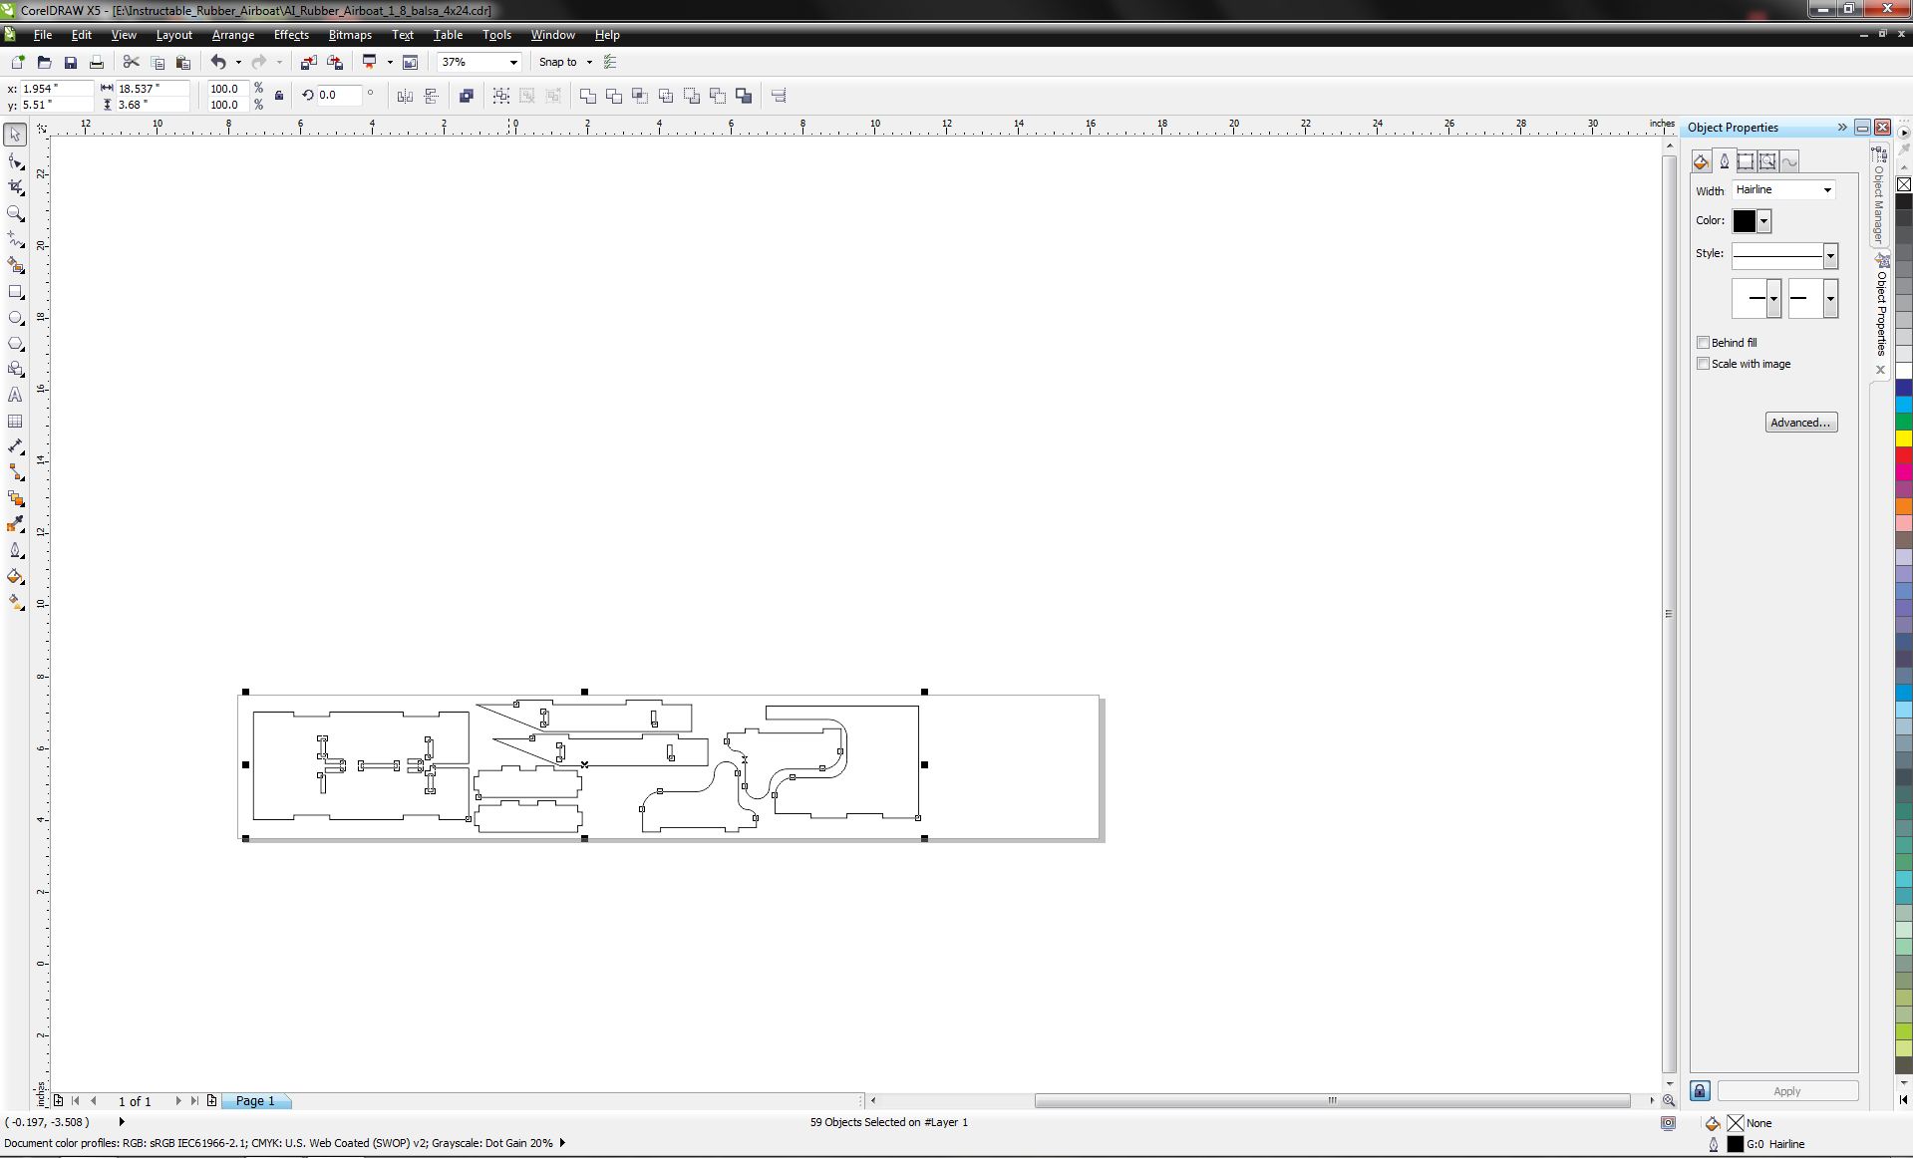Viewport: 1913px width, 1158px height.
Task: Weld the selected objects
Action: pos(588,96)
